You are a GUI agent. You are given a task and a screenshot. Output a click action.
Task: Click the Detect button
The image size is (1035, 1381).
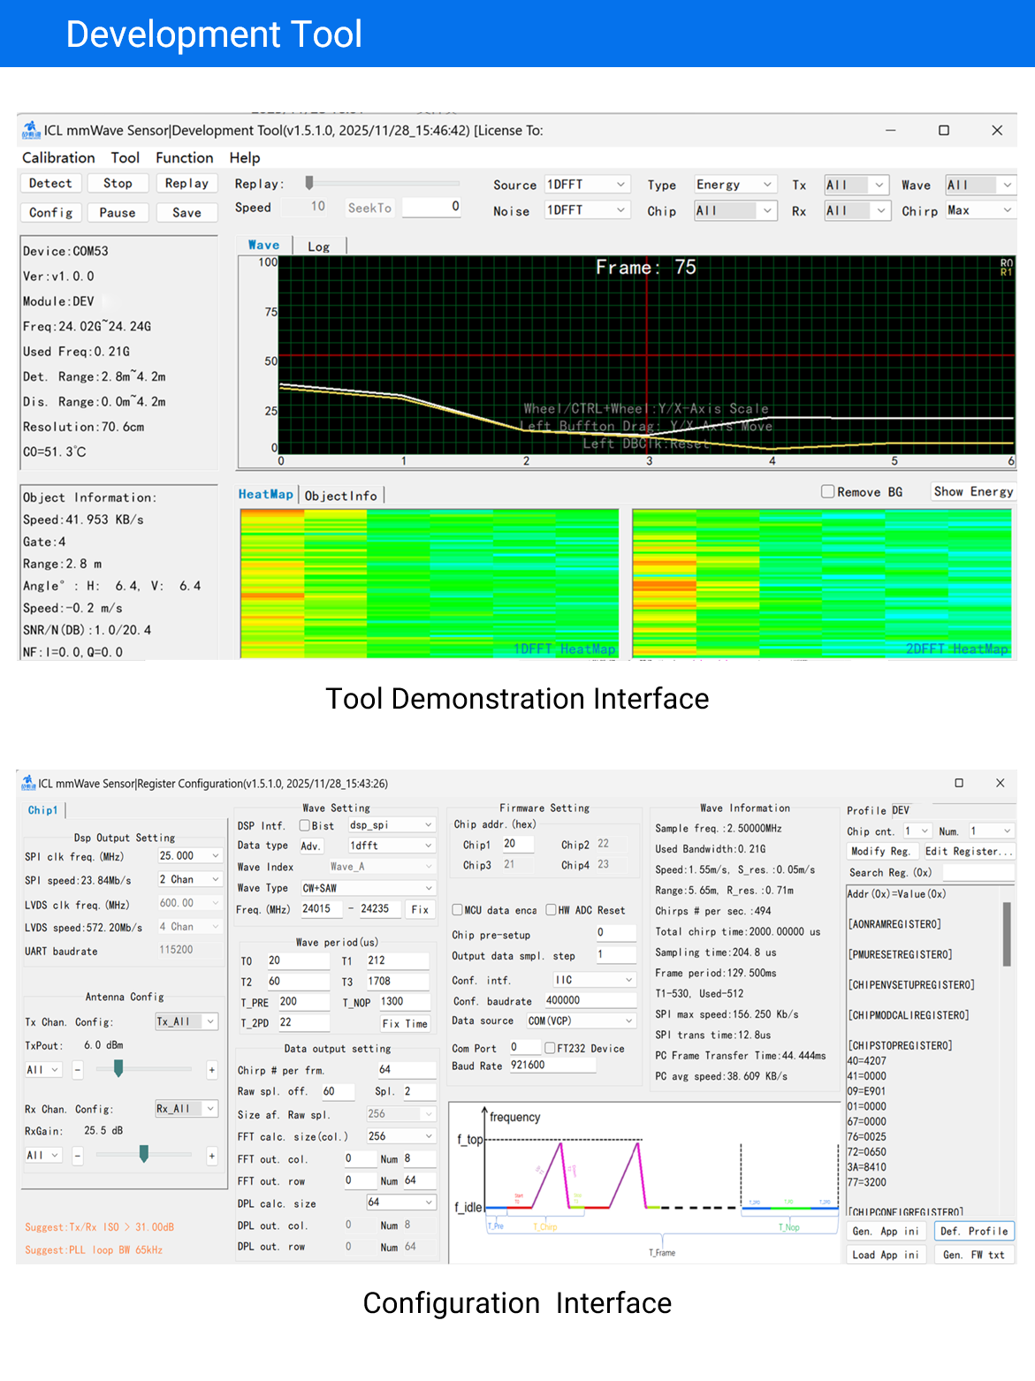pyautogui.click(x=50, y=183)
